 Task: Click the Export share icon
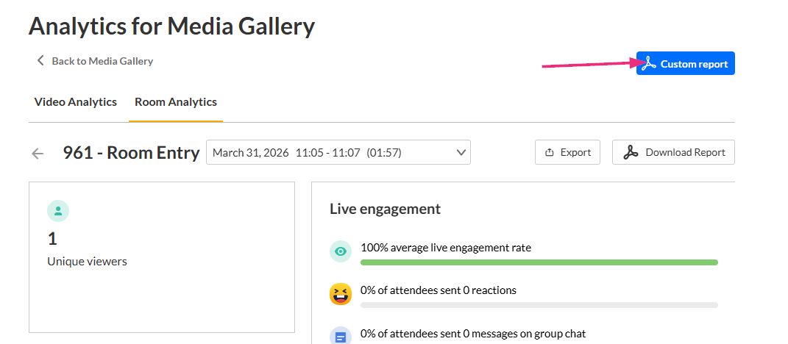click(549, 152)
